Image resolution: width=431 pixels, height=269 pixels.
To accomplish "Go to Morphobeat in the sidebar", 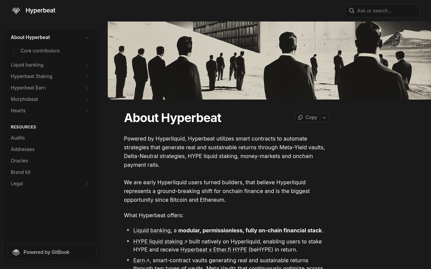I will tap(24, 99).
